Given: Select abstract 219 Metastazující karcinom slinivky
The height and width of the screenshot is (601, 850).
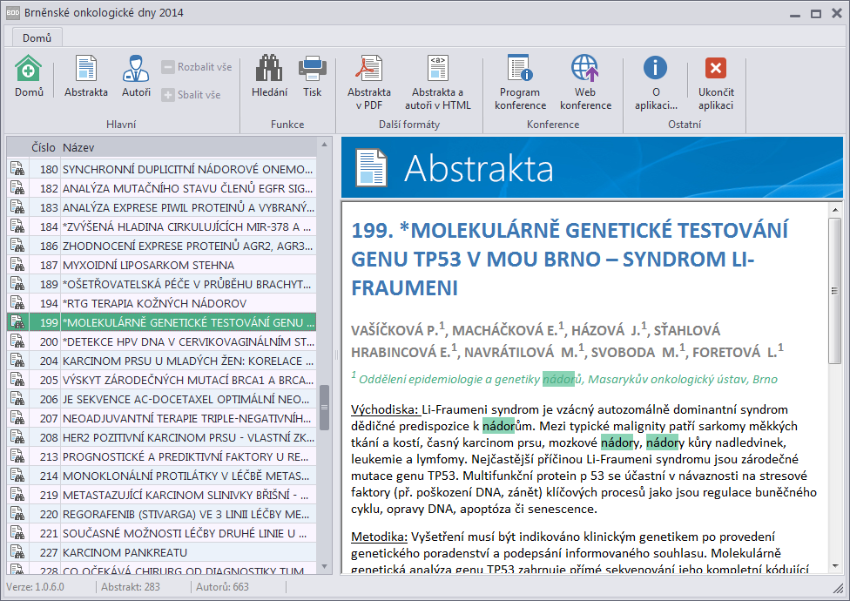Looking at the screenshot, I should click(x=161, y=496).
